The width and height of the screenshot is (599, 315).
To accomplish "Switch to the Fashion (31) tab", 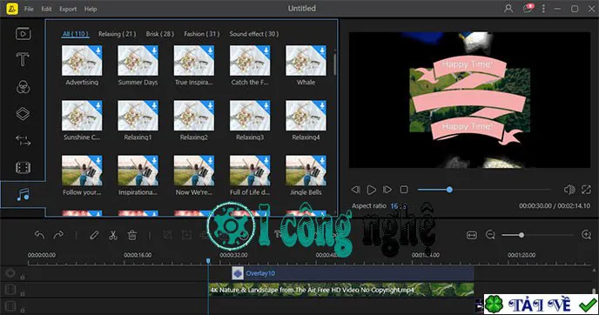I will (x=202, y=34).
